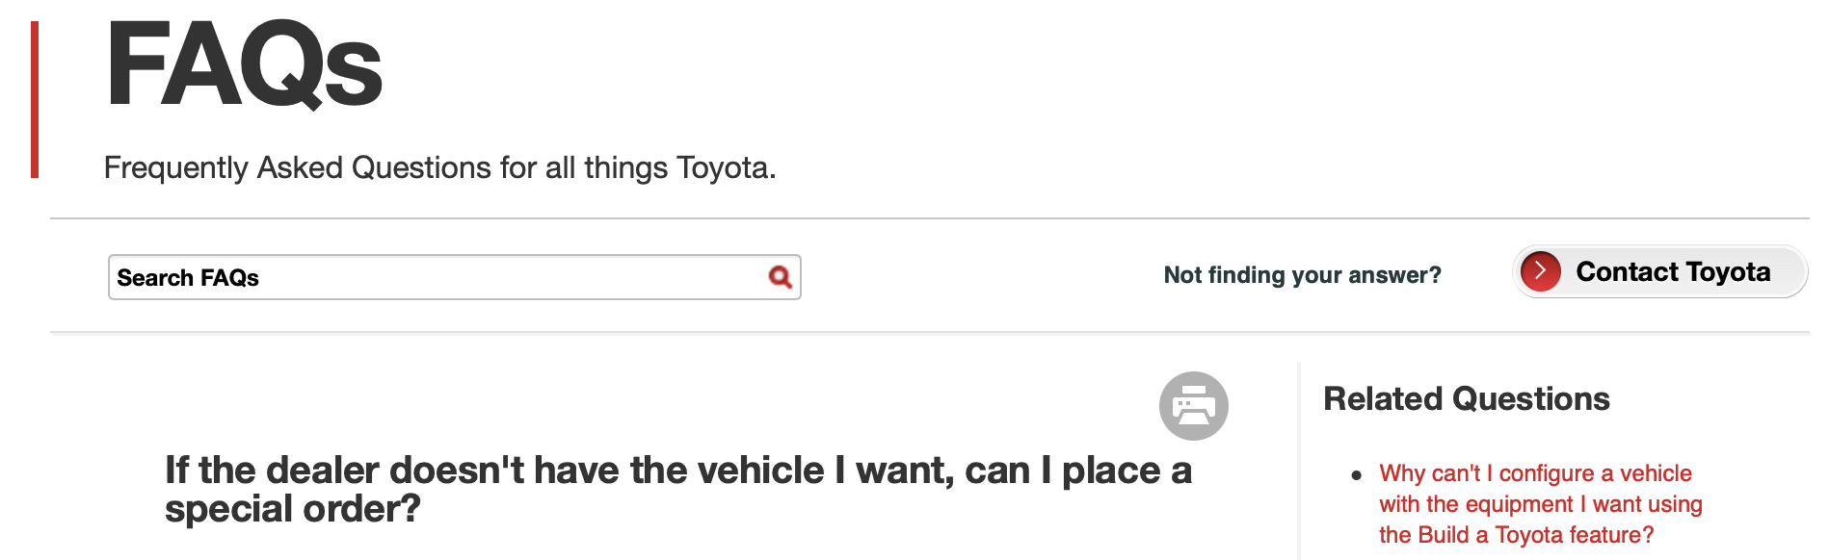Screen dimensions: 1829x560
Task: Click the large FAQs page heading
Action: tap(245, 65)
